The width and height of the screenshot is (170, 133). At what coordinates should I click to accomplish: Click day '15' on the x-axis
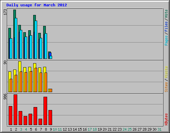(80, 129)
